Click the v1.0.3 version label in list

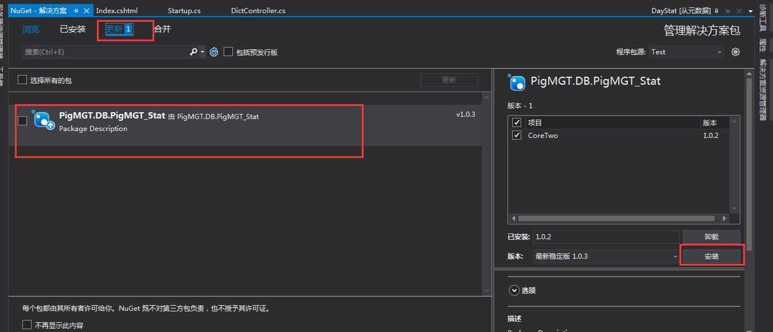coord(466,114)
